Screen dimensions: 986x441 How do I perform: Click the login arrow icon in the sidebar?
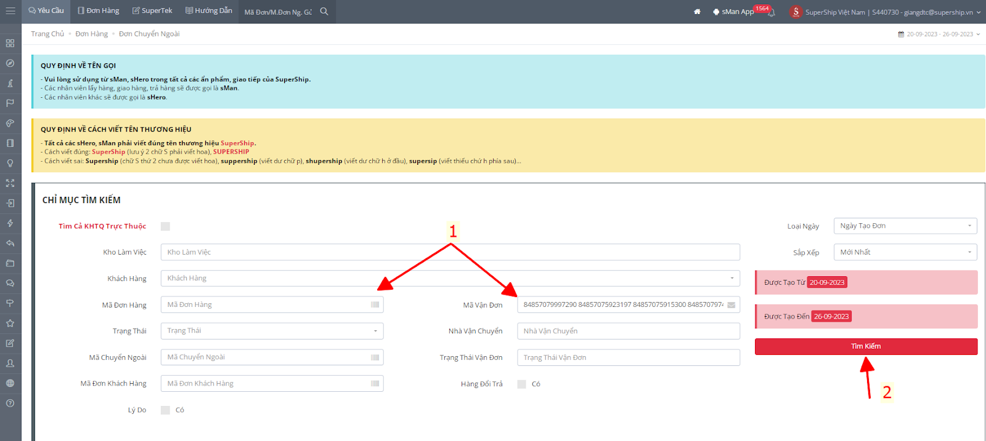tap(10, 203)
